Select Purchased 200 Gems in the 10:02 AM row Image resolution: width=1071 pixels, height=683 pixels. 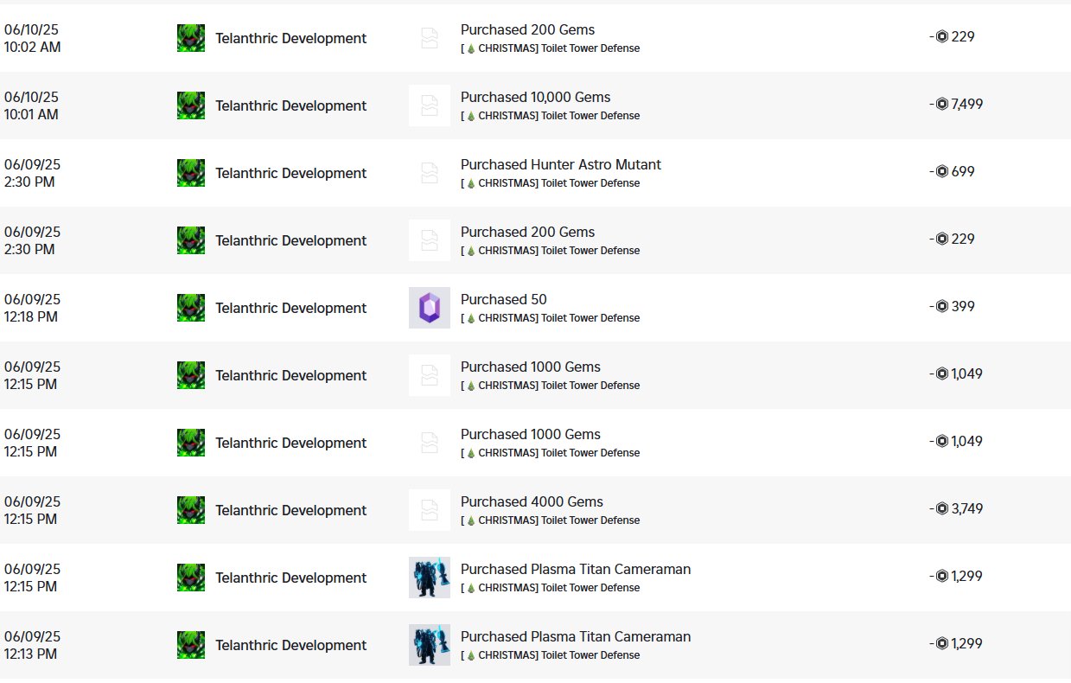click(x=527, y=29)
